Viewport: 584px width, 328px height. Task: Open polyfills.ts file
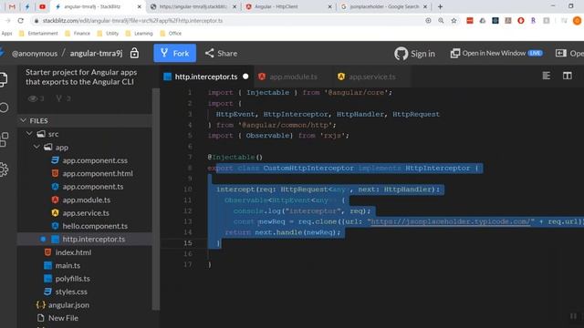coord(72,278)
